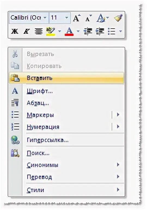Open bullets dropdown in mini toolbar
147x210 pixels.
[121, 31]
